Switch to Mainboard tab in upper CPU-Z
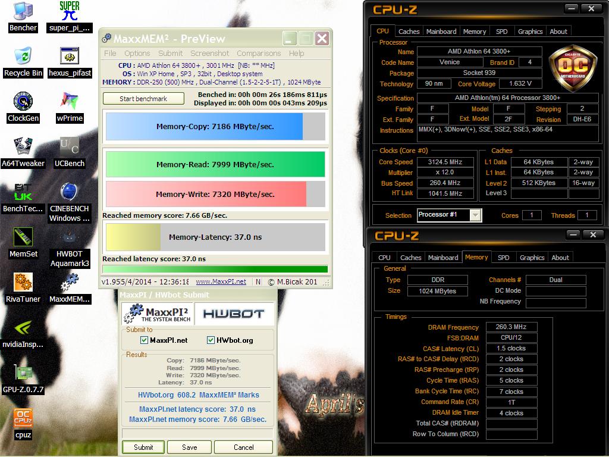This screenshot has width=609, height=457. [441, 32]
